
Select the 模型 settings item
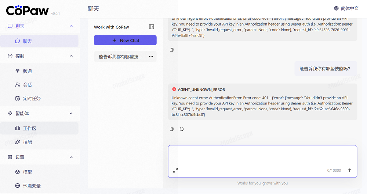pos(28,172)
